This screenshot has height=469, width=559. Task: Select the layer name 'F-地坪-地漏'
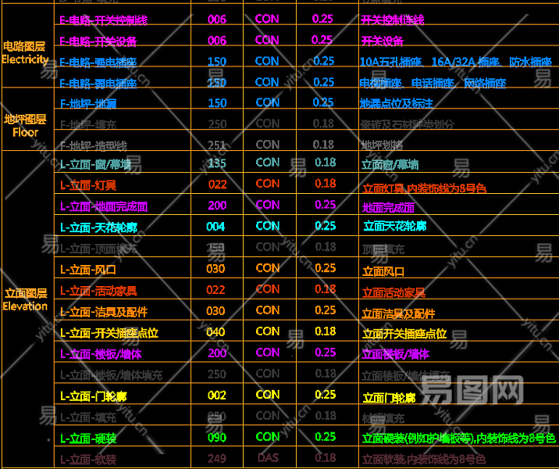88,104
